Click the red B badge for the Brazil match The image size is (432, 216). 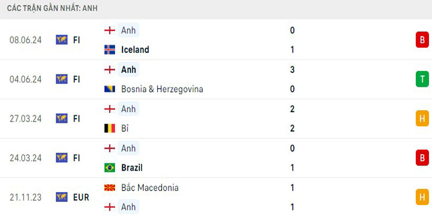tap(422, 158)
